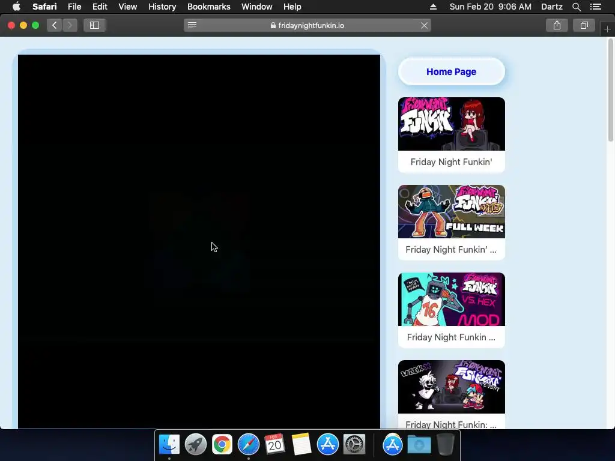Open the Friday Night Funkin' Whitty Full Week card title
615x461 pixels.
point(452,250)
